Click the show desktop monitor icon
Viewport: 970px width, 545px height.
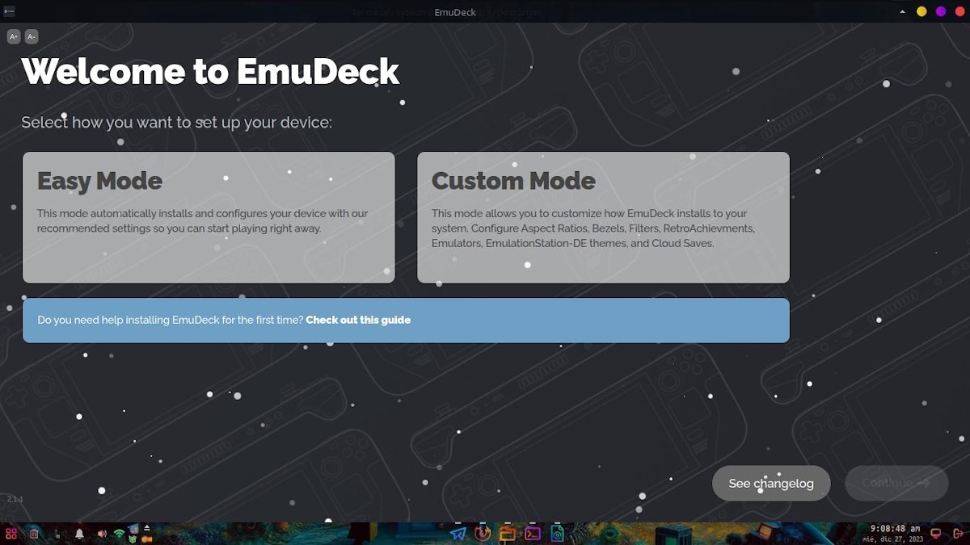pyautogui.click(x=936, y=534)
